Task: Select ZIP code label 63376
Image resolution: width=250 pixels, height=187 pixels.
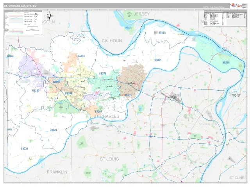Action: 103,74
